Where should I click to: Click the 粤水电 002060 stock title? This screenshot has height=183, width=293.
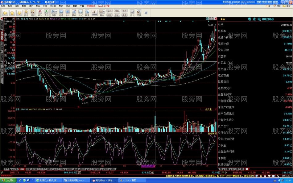(261, 19)
